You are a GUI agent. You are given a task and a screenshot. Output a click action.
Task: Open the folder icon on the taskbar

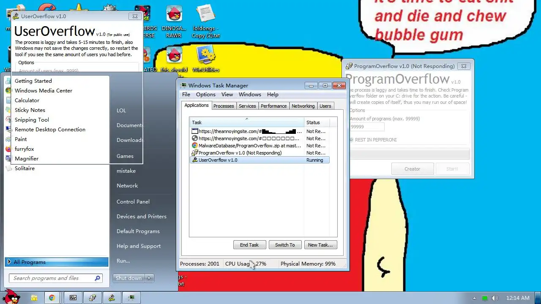tap(34, 298)
